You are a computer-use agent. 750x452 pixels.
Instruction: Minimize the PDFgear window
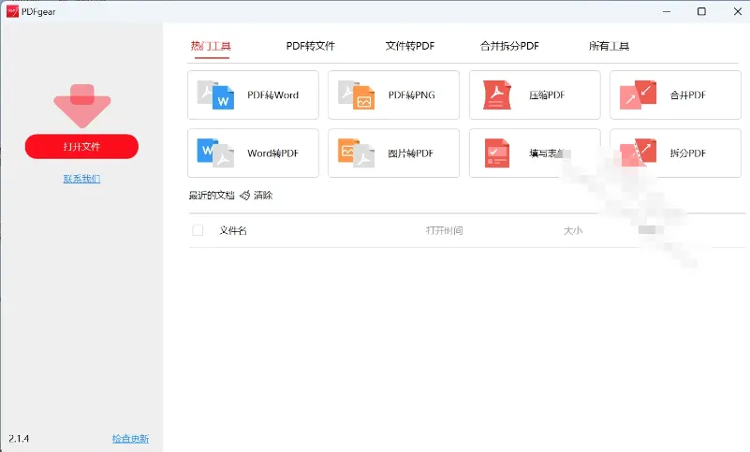pos(667,11)
